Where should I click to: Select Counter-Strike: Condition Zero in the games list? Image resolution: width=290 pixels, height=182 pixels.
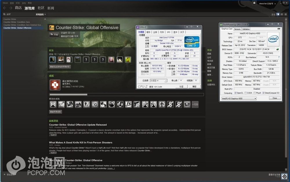(x=17, y=22)
